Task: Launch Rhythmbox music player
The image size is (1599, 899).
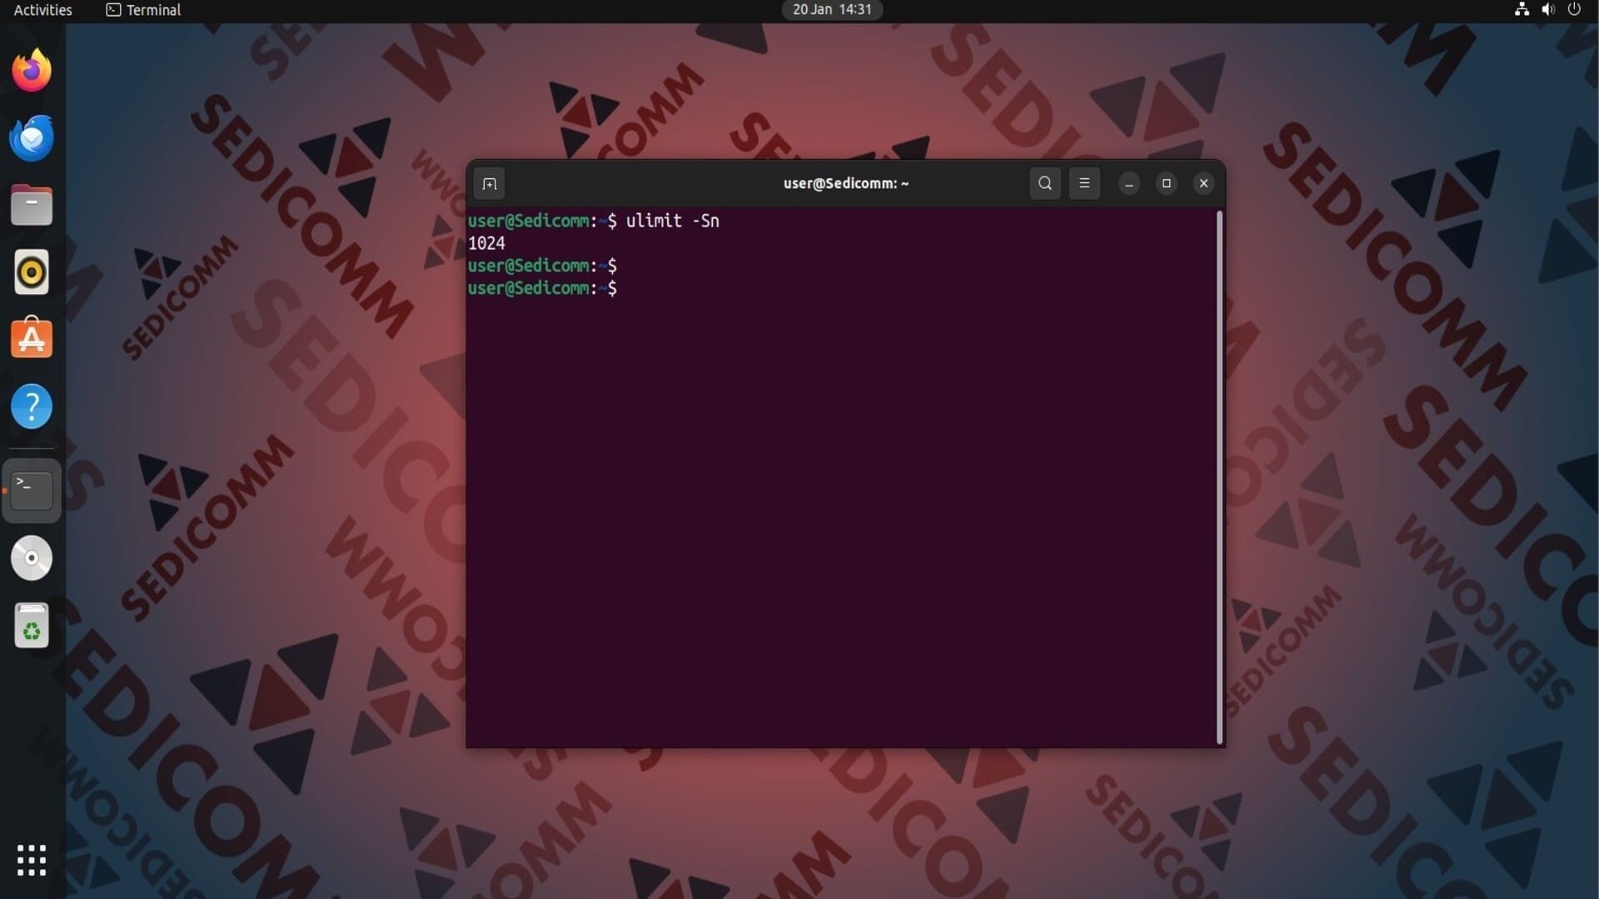Action: (x=32, y=272)
